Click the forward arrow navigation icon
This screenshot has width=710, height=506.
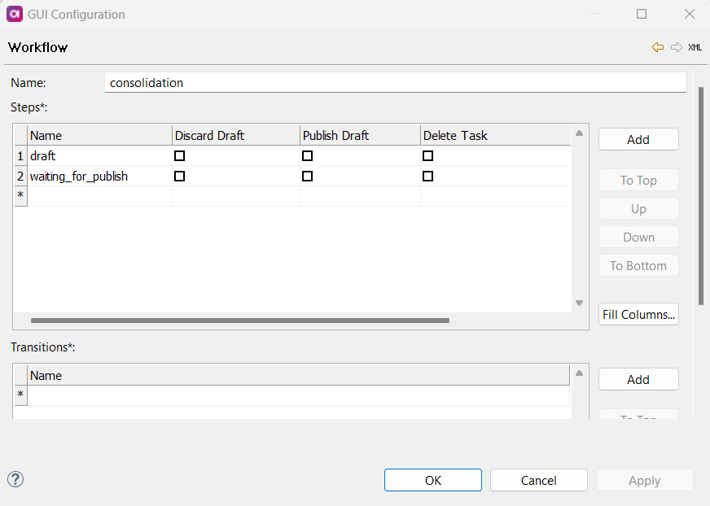pyautogui.click(x=676, y=47)
